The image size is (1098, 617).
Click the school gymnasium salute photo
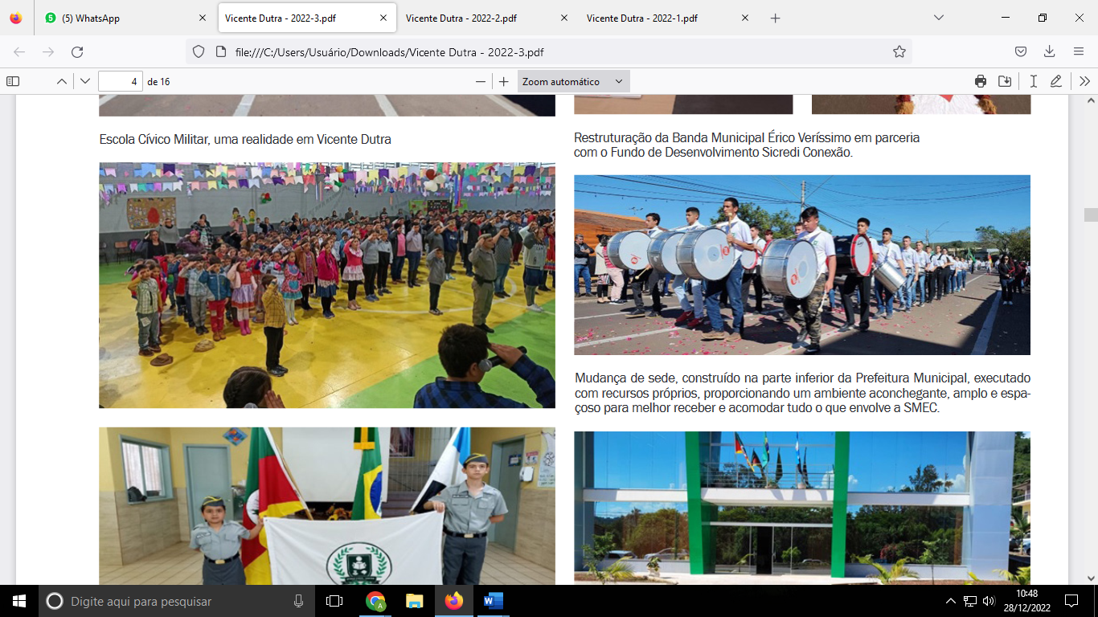(327, 285)
